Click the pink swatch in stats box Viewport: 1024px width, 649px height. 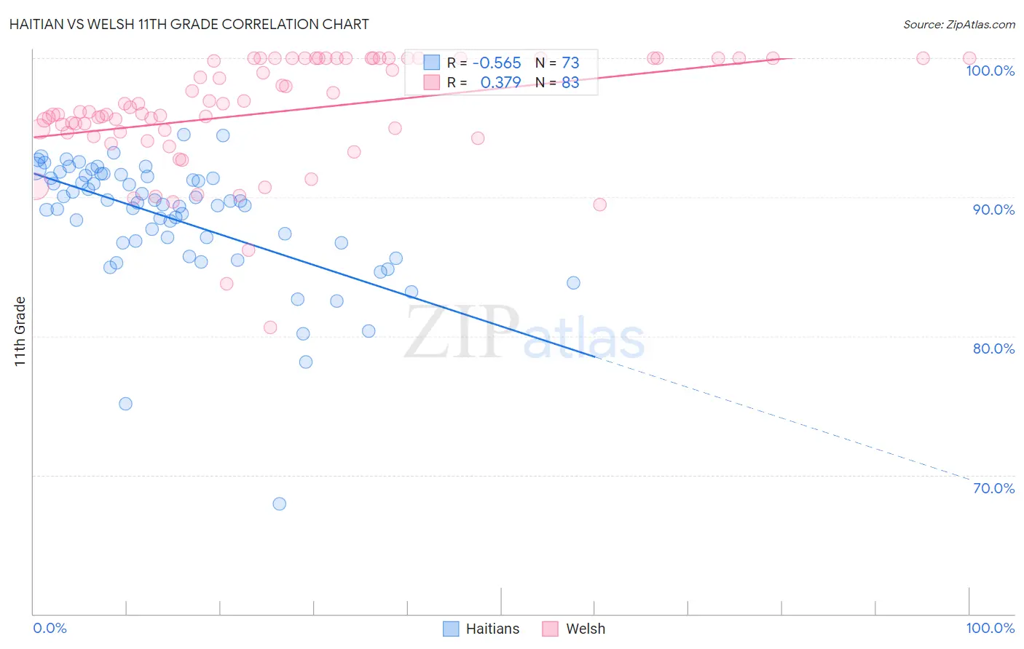[432, 82]
